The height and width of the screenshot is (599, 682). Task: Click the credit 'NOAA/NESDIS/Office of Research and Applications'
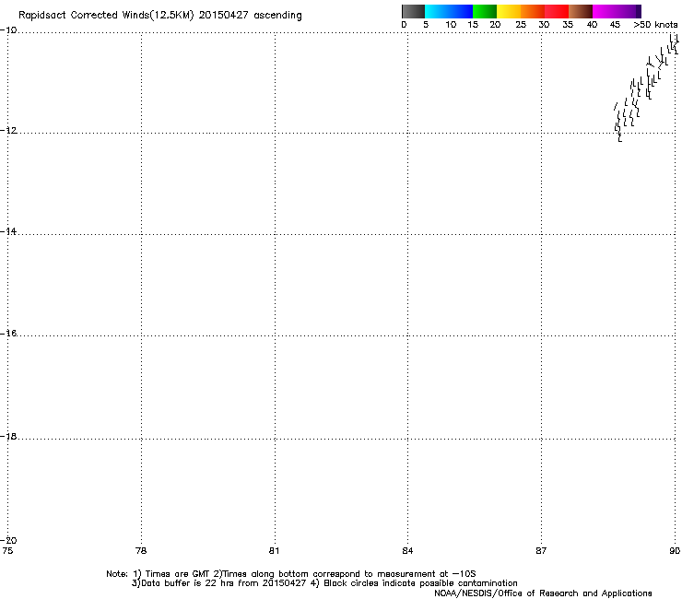pyautogui.click(x=543, y=593)
